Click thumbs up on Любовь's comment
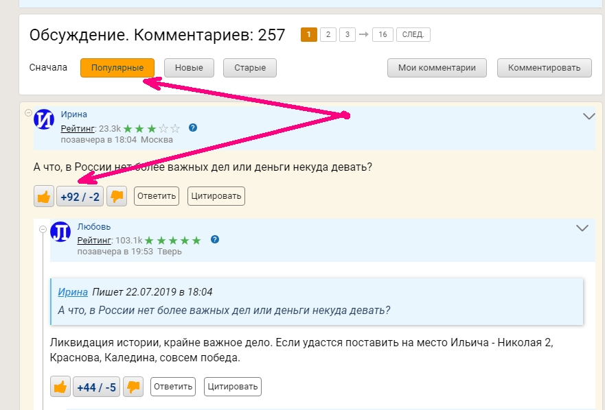Viewport: 605px width, 410px height. 60,387
